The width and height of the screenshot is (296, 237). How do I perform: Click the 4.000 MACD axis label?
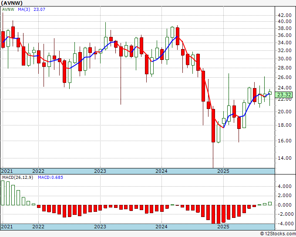pos(285,187)
